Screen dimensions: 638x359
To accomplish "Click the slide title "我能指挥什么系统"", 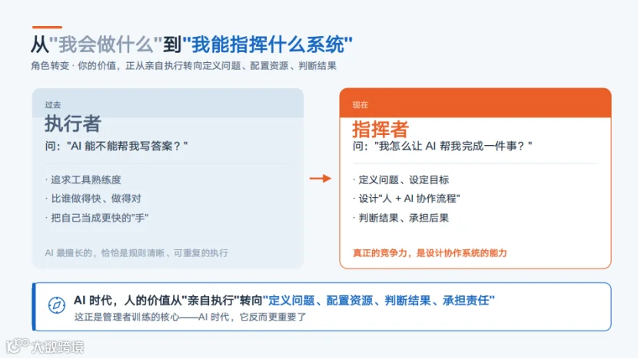I will (x=267, y=44).
